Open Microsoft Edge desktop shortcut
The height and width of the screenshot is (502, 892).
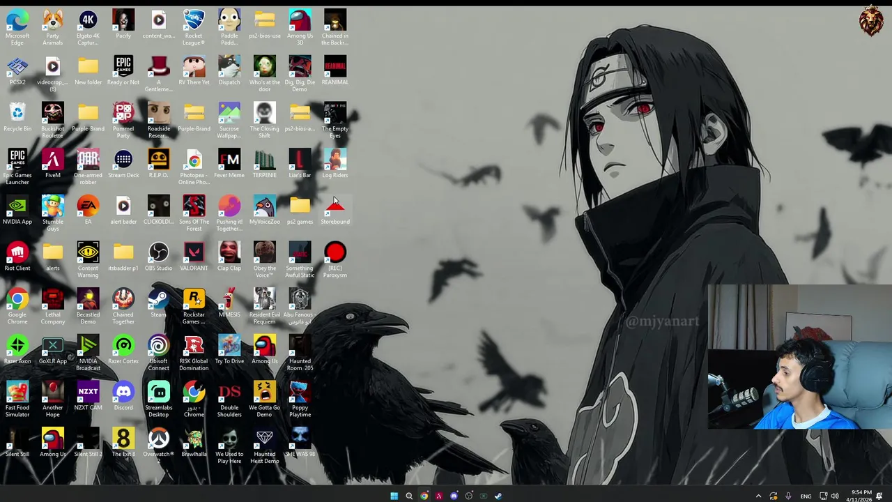click(17, 28)
